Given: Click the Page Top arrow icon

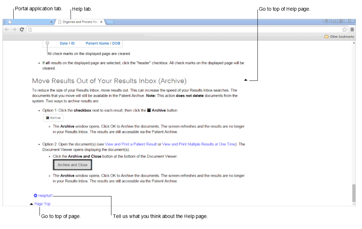Looking at the screenshot, I should coord(31,203).
